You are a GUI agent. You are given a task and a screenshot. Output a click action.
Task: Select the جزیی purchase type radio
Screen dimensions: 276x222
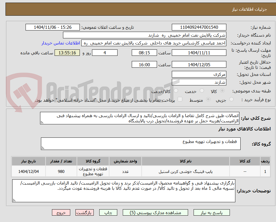232,99
